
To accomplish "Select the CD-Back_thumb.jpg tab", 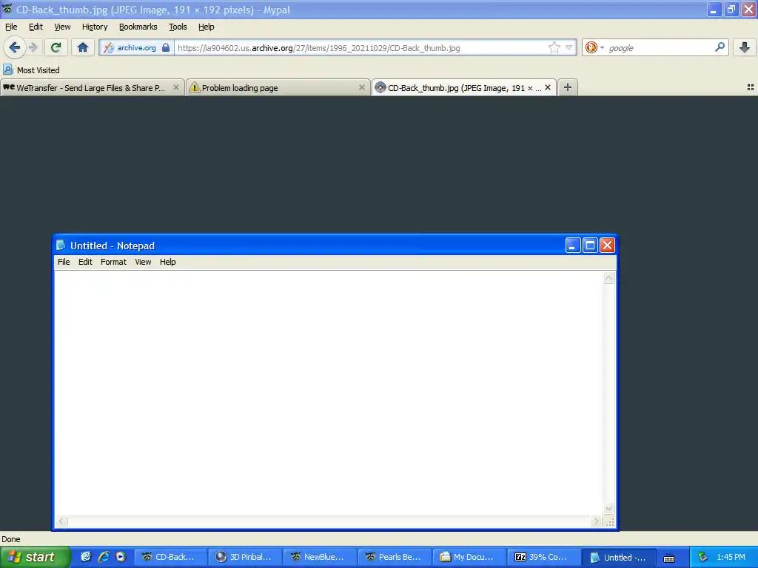I will [x=458, y=88].
